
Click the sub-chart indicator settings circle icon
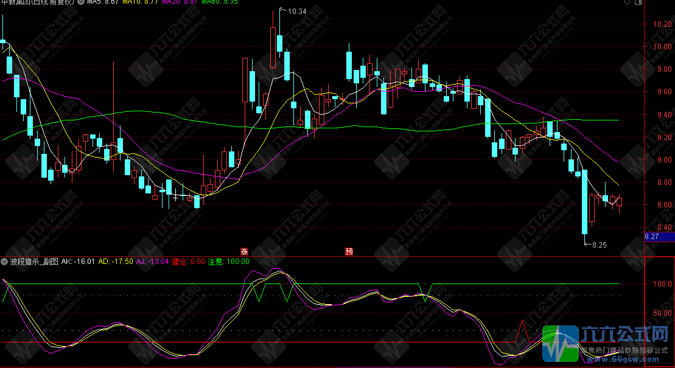coord(5,262)
